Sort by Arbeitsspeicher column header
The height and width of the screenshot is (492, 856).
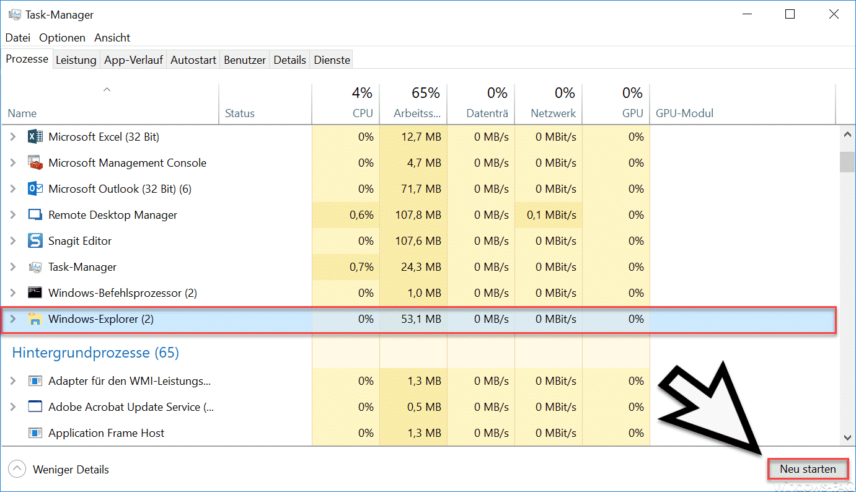point(413,103)
